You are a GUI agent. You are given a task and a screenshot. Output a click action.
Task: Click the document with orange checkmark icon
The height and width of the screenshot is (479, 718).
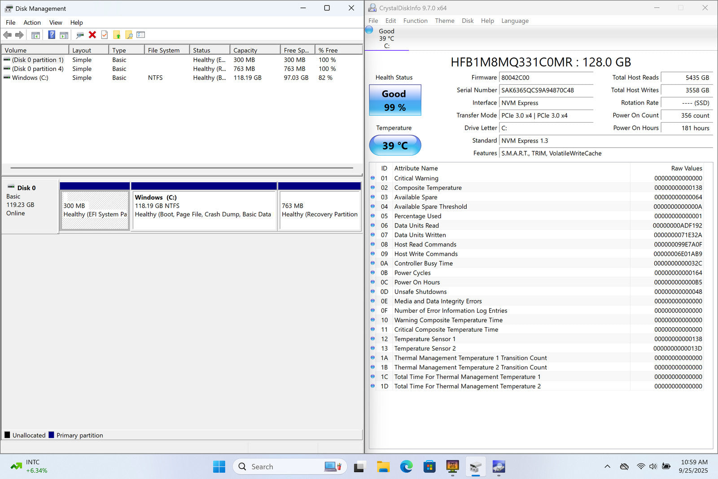[105, 35]
